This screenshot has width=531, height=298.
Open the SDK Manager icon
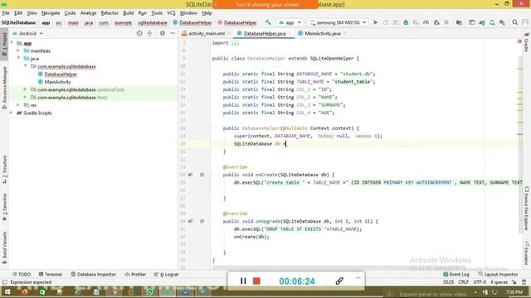click(502, 22)
